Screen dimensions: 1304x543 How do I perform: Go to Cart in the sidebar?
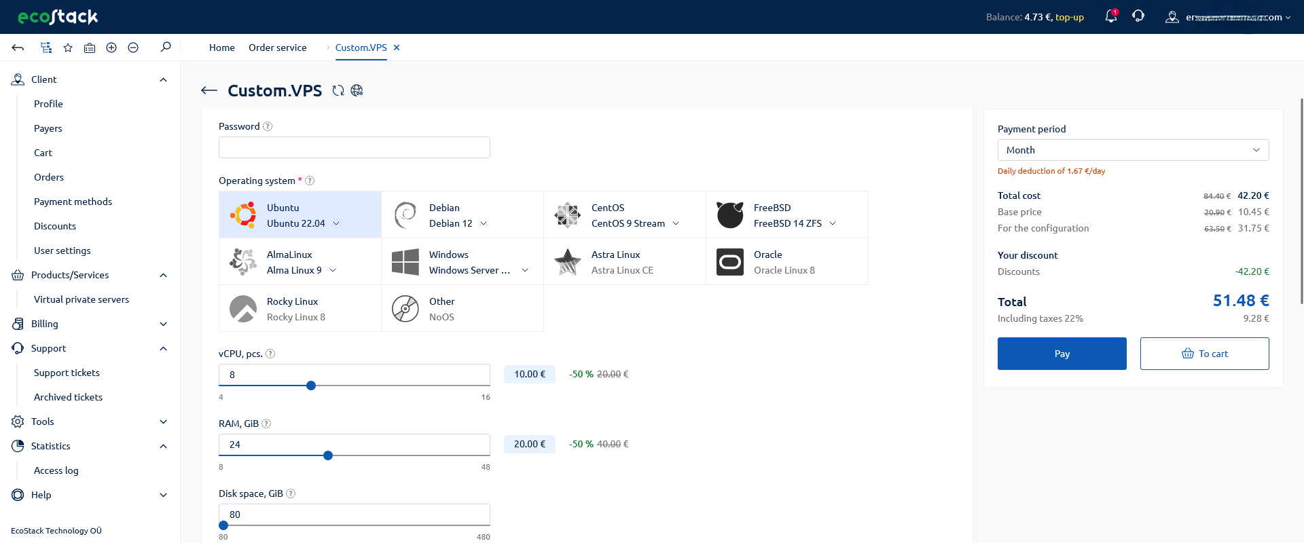[x=43, y=153]
